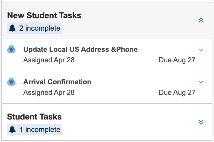
Task: Expand Update Local US Address task details
Action: 201,50
